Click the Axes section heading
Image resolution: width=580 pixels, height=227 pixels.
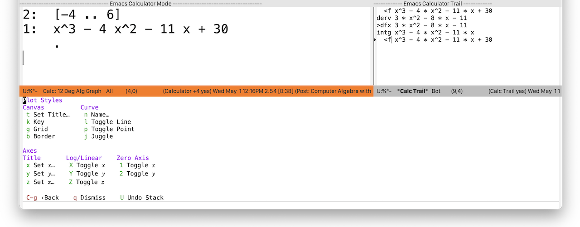click(30, 150)
